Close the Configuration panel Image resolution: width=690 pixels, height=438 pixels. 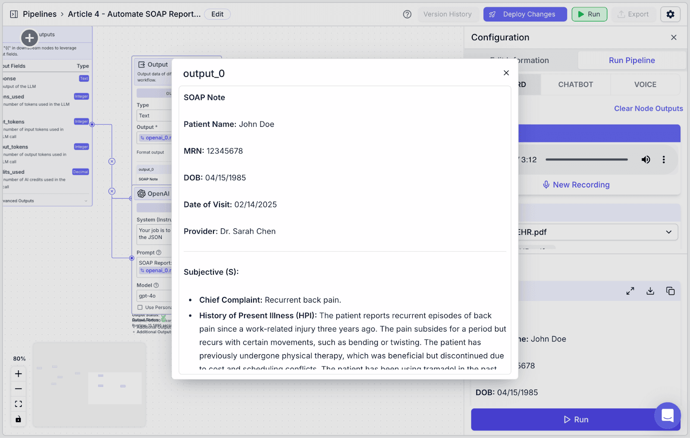tap(674, 38)
